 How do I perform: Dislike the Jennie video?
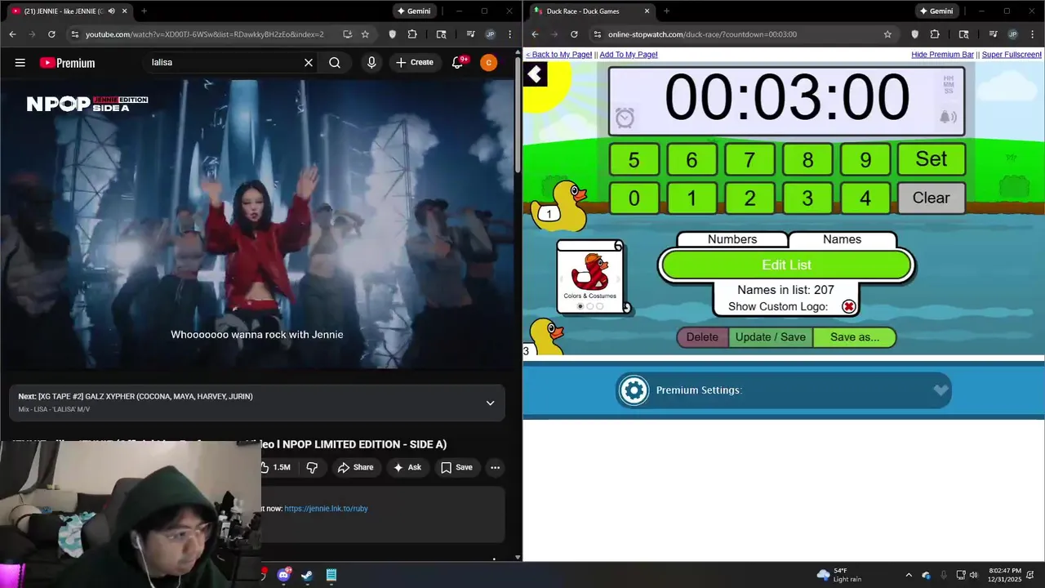(312, 467)
